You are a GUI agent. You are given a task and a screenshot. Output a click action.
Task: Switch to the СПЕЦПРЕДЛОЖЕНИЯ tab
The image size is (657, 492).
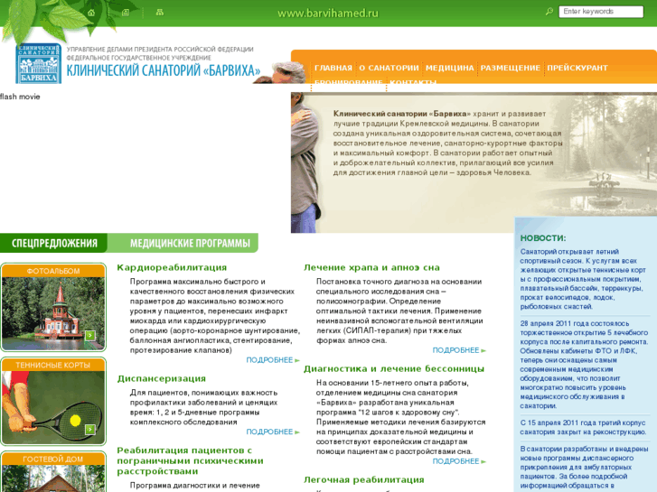(54, 243)
